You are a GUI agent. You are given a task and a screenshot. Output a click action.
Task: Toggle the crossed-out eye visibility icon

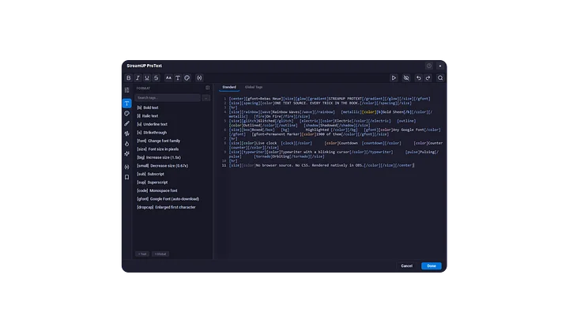(406, 78)
